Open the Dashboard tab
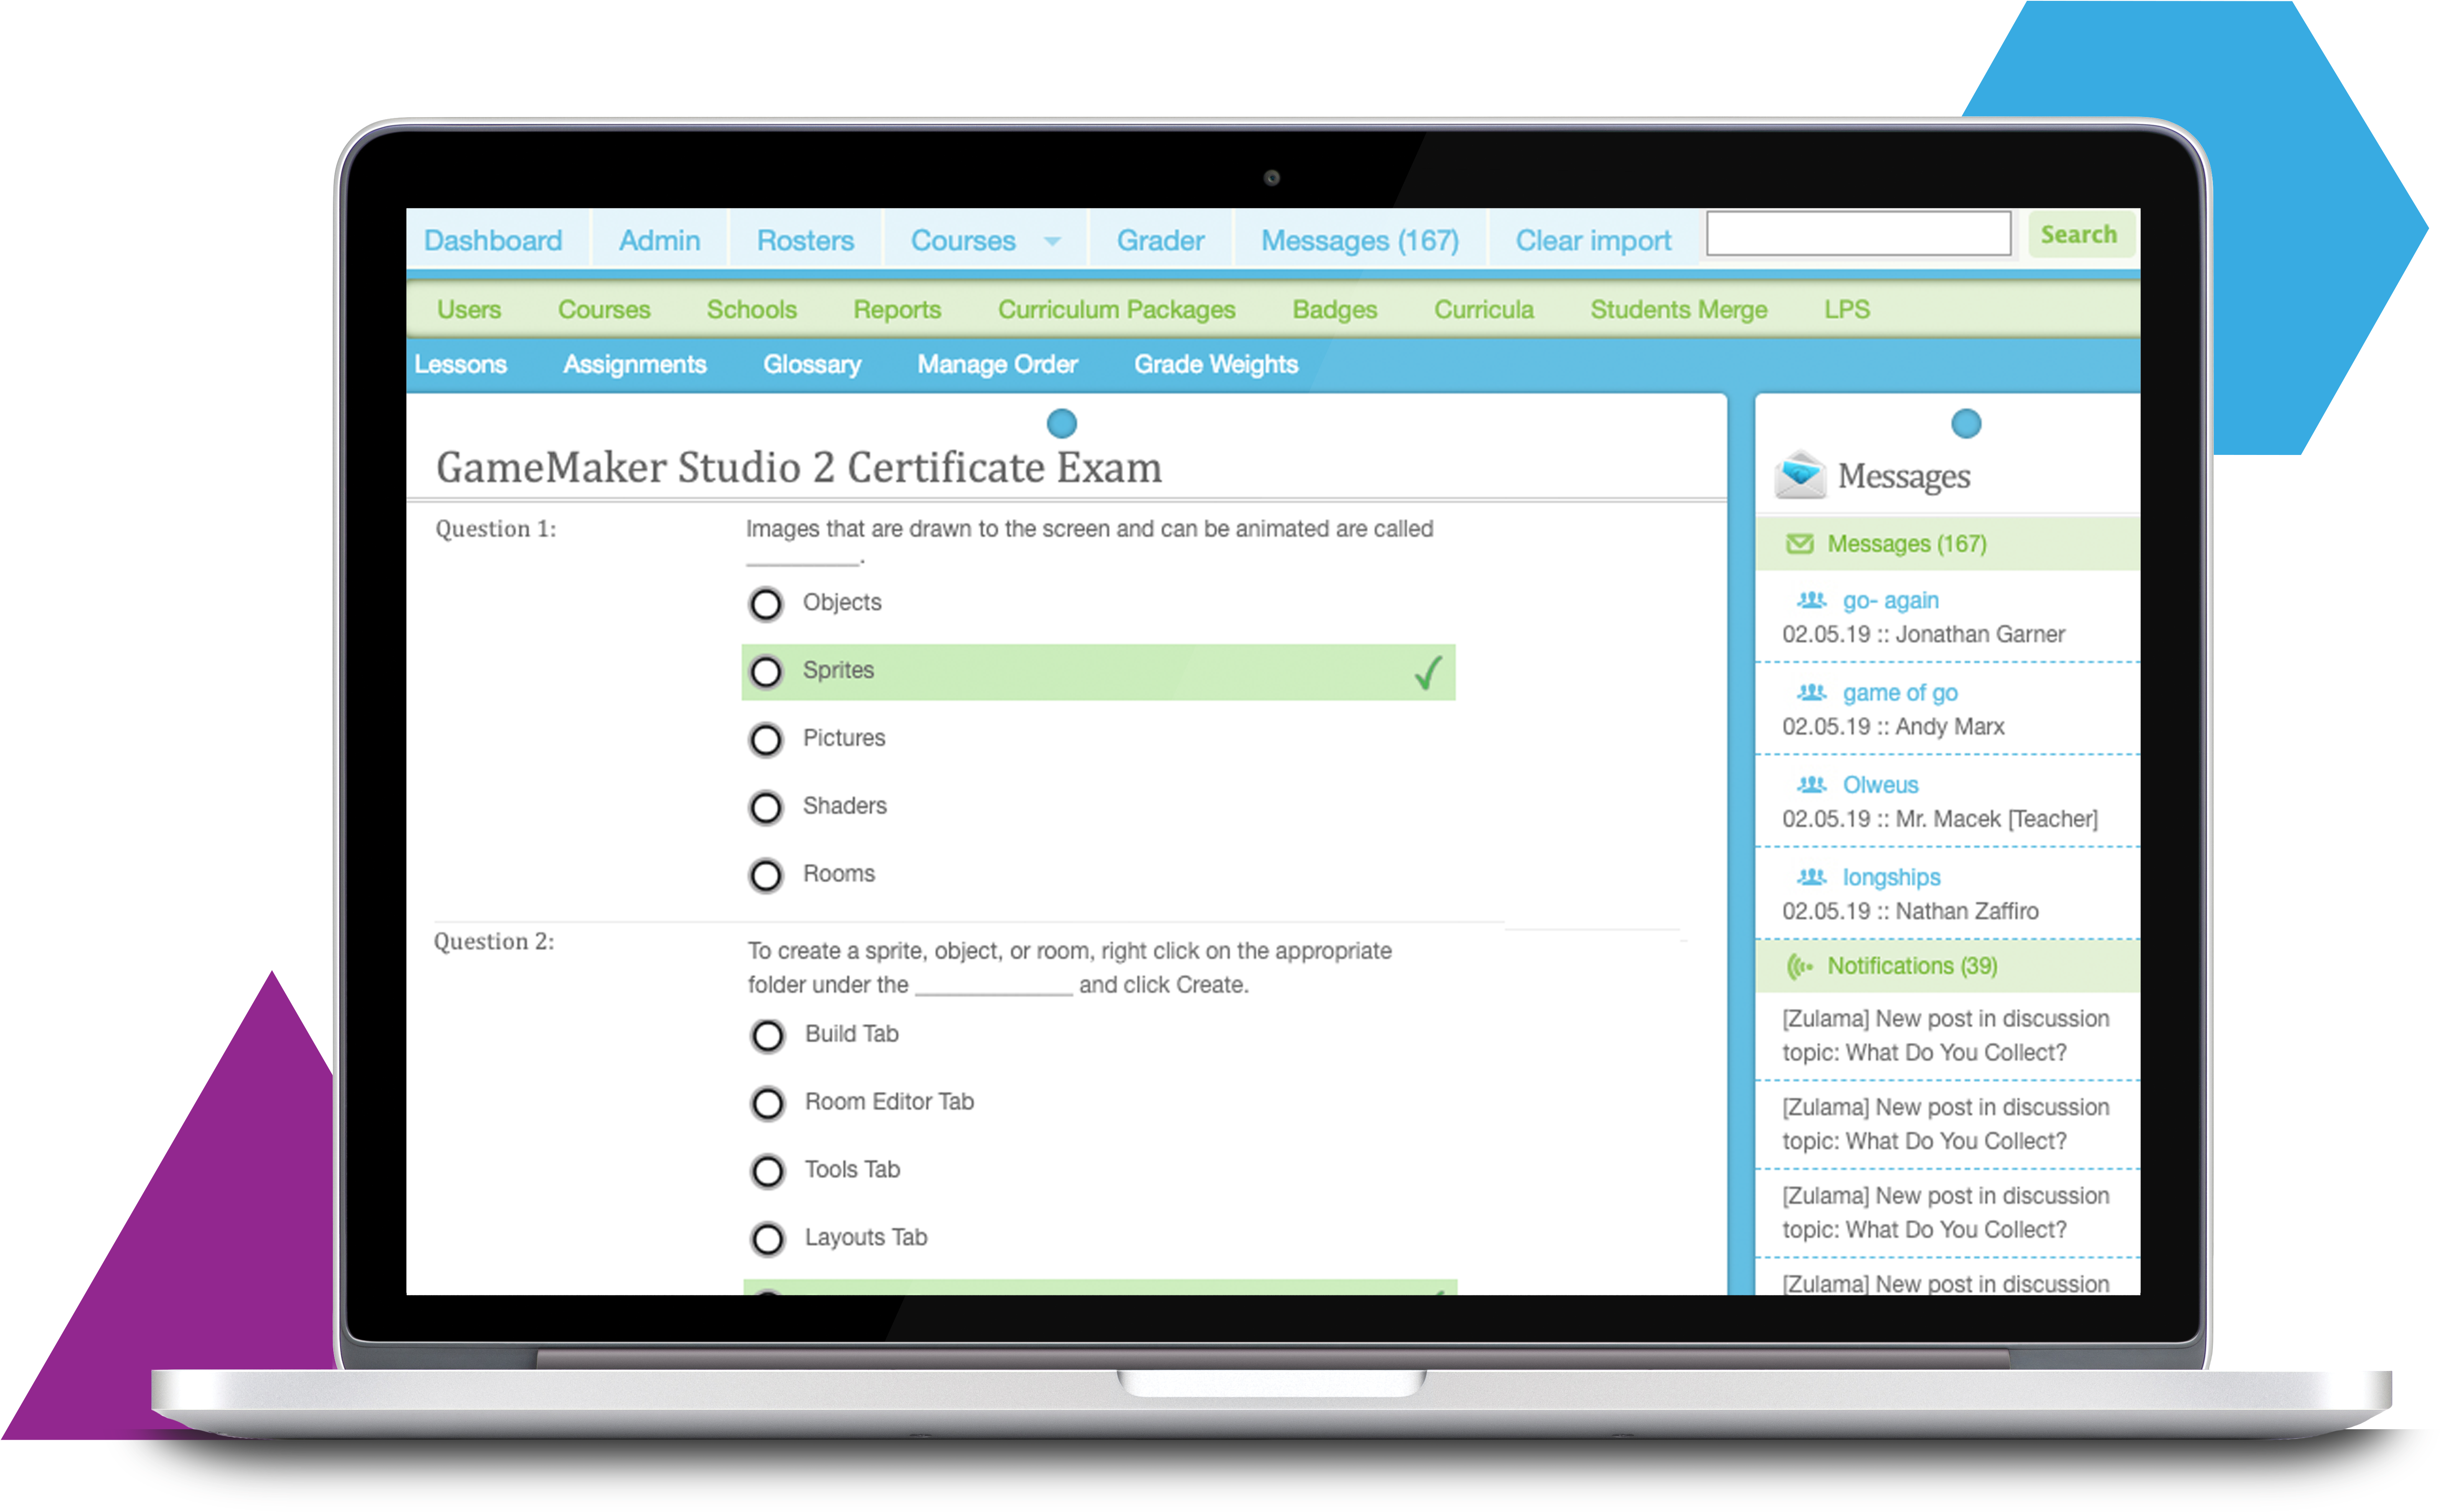The height and width of the screenshot is (1512, 2440). [x=493, y=240]
